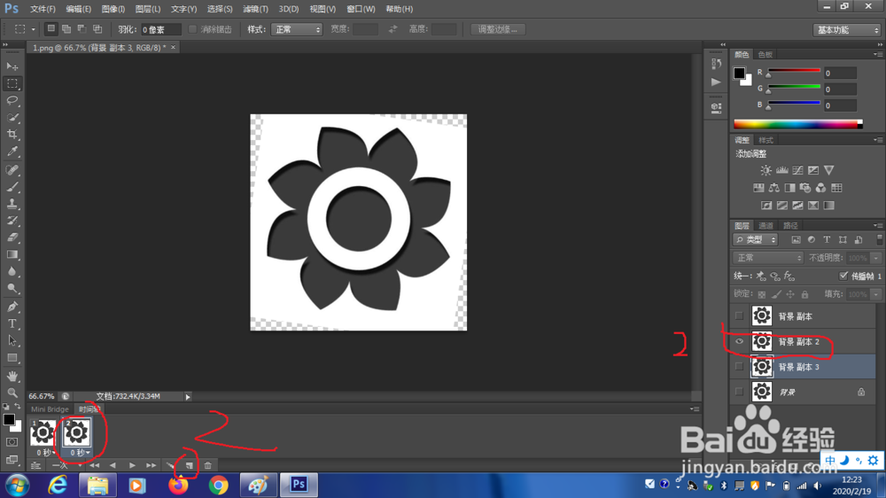The image size is (886, 498).
Task: Expand layer filter 类型 dropdown
Action: [756, 239]
